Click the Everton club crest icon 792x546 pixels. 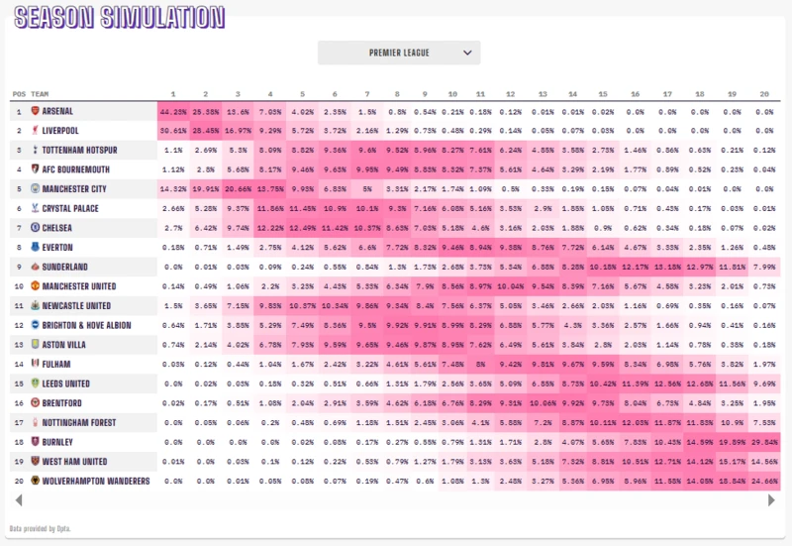tap(36, 247)
